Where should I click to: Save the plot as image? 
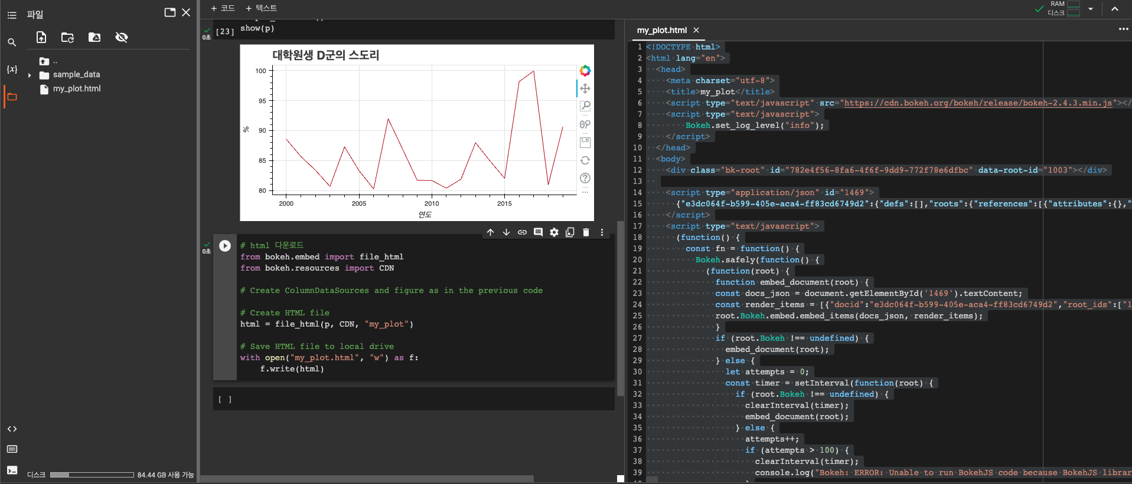click(x=585, y=142)
